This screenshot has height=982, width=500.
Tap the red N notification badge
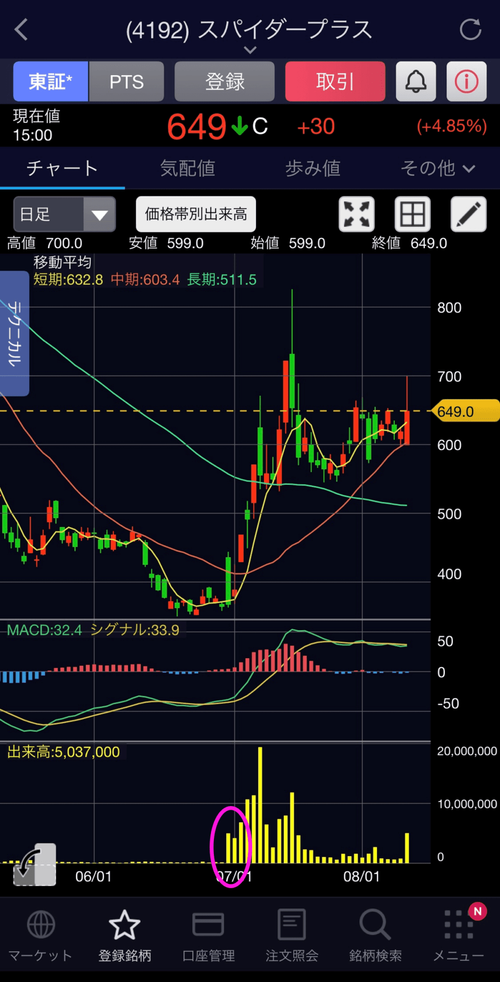coord(478,911)
